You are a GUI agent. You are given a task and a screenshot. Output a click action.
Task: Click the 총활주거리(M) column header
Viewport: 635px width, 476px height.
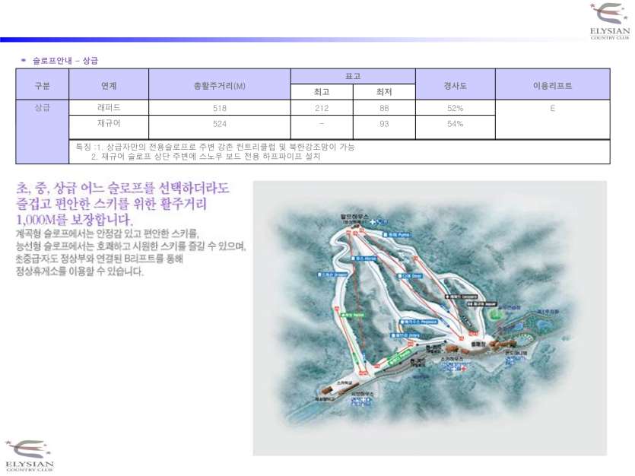click(x=220, y=84)
